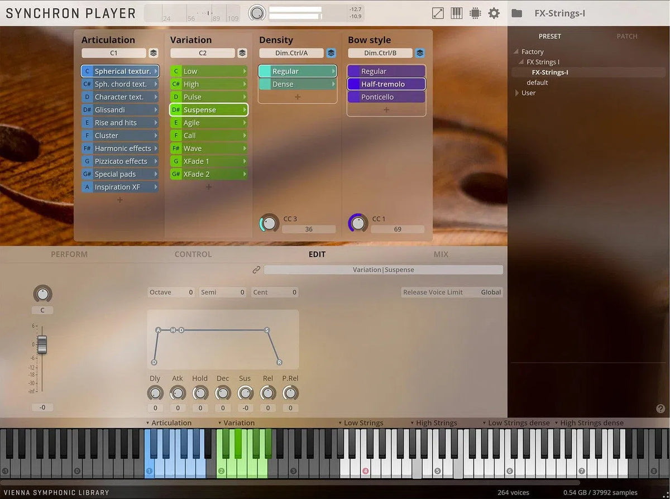The height and width of the screenshot is (499, 670).
Task: Enable the Half-tremolo bow style
Action: (x=386, y=84)
